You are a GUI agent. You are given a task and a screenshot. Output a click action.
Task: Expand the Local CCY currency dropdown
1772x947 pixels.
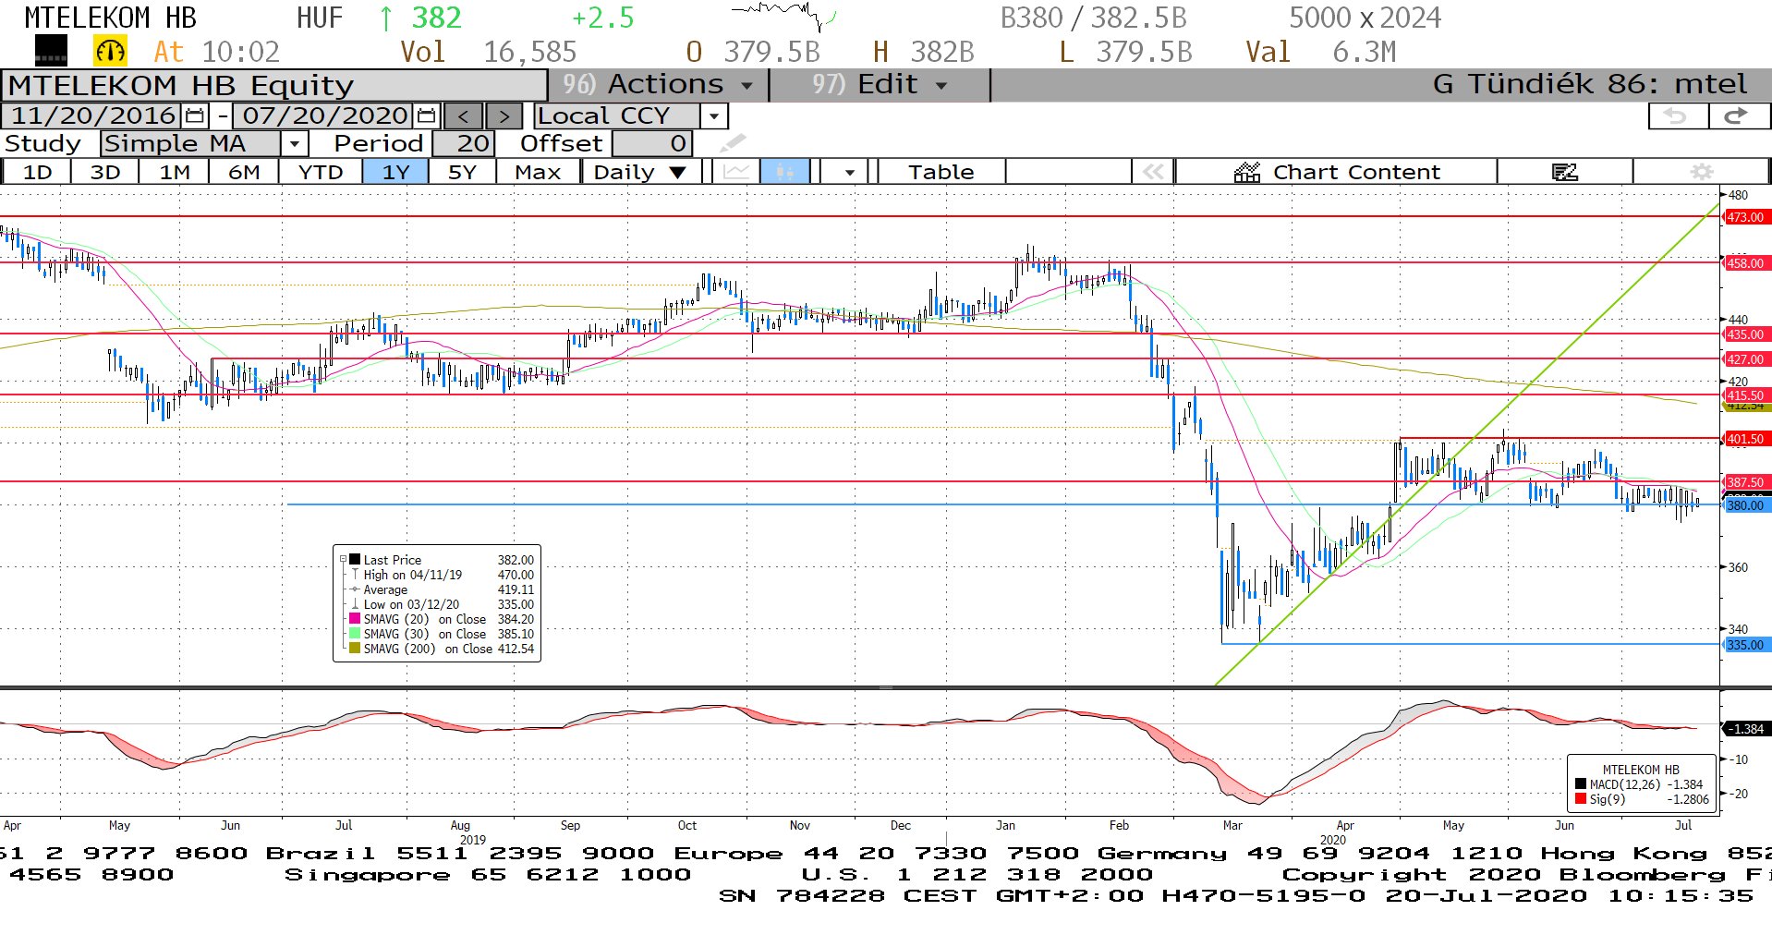(x=713, y=116)
